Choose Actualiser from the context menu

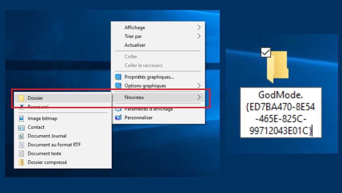point(135,45)
